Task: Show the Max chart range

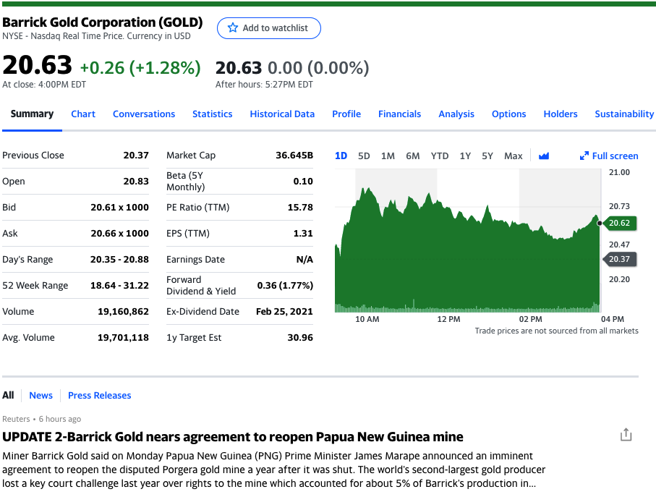Action: (x=513, y=156)
